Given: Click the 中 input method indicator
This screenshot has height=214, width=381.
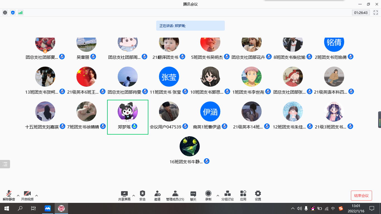Looking at the screenshot, I should (333, 208).
